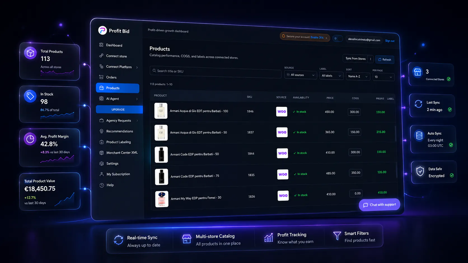Click the €18,450.75 total value text

pos(40,189)
